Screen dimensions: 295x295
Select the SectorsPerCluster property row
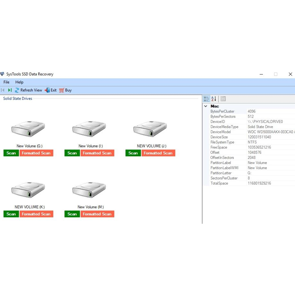(252, 178)
